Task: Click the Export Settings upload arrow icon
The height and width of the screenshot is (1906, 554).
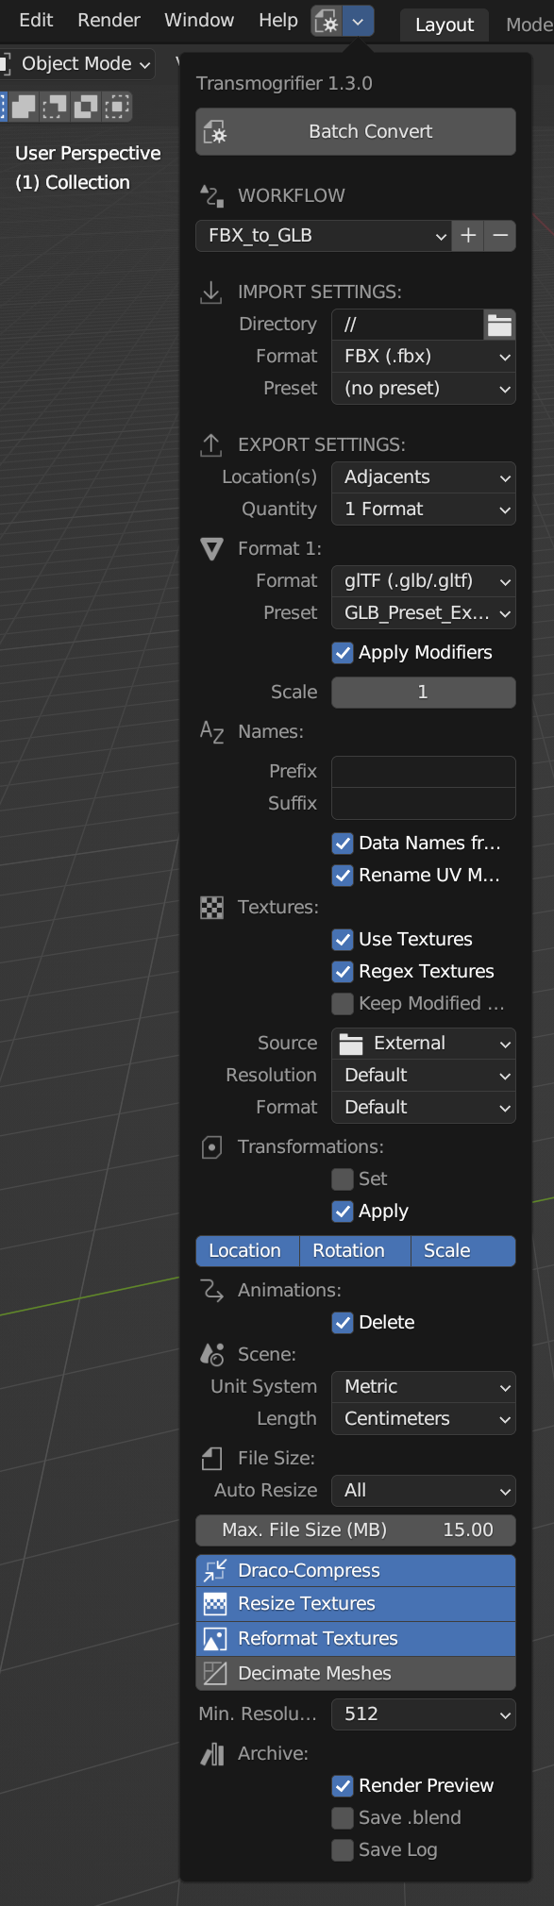Action: tap(210, 444)
